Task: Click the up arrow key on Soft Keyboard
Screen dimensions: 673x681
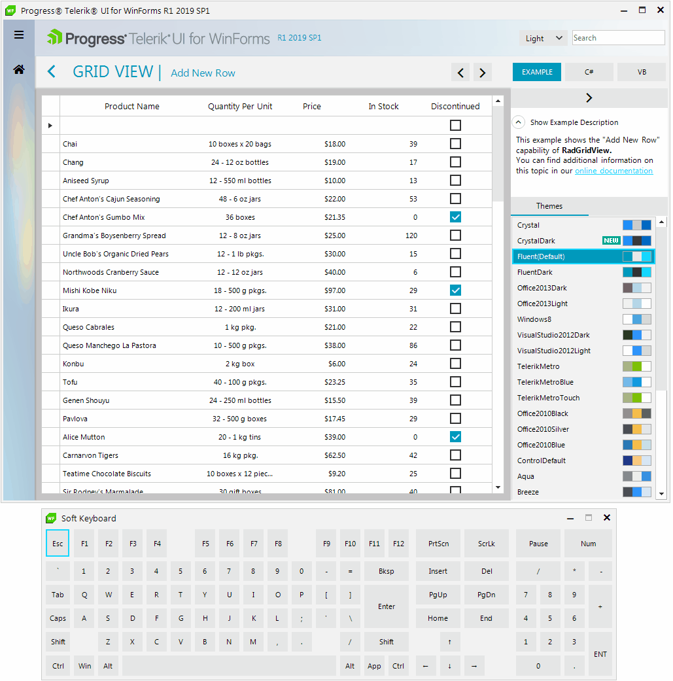Action: point(450,642)
